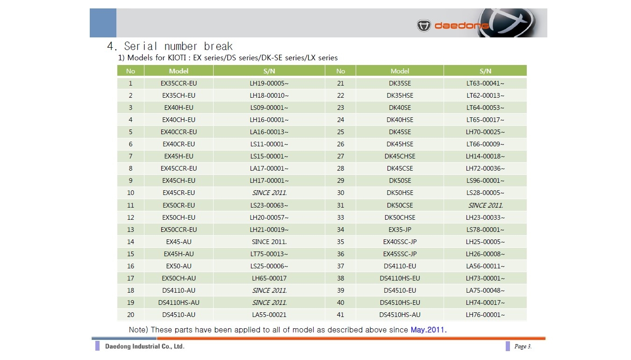631x360 pixels.
Task: Select model cell EX45CCR-EU
Action: (x=179, y=168)
